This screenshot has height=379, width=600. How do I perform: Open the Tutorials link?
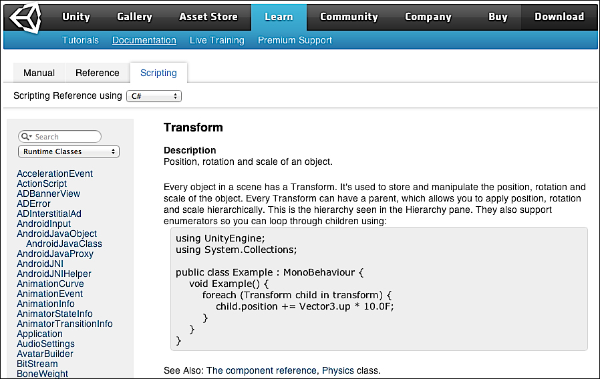(x=80, y=40)
